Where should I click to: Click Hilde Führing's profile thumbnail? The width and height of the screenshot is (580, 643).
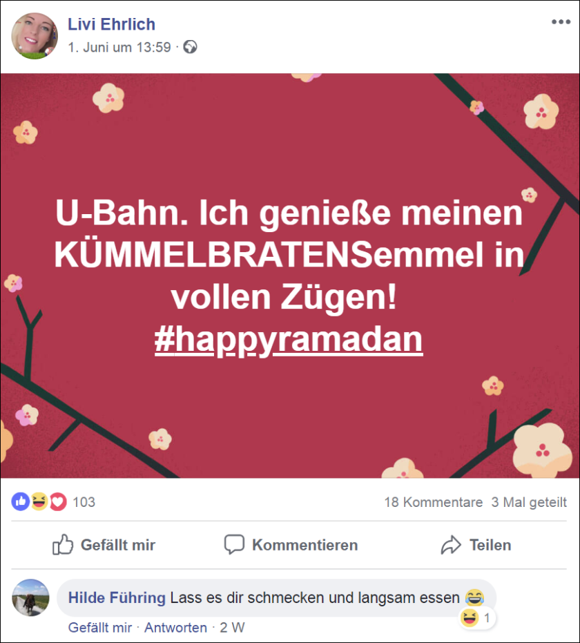[31, 597]
